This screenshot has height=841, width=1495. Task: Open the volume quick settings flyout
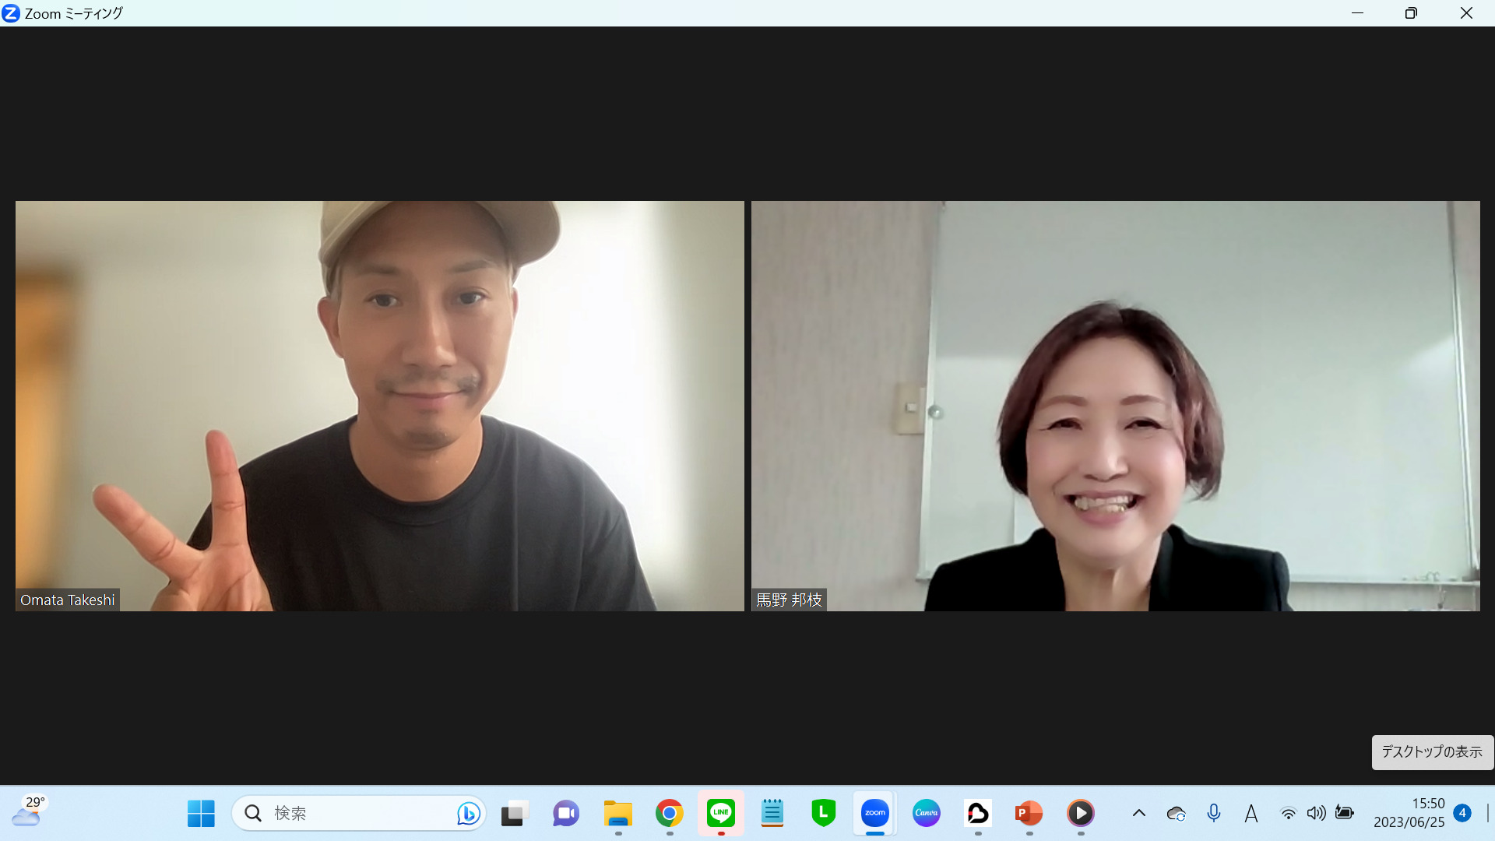click(x=1316, y=813)
